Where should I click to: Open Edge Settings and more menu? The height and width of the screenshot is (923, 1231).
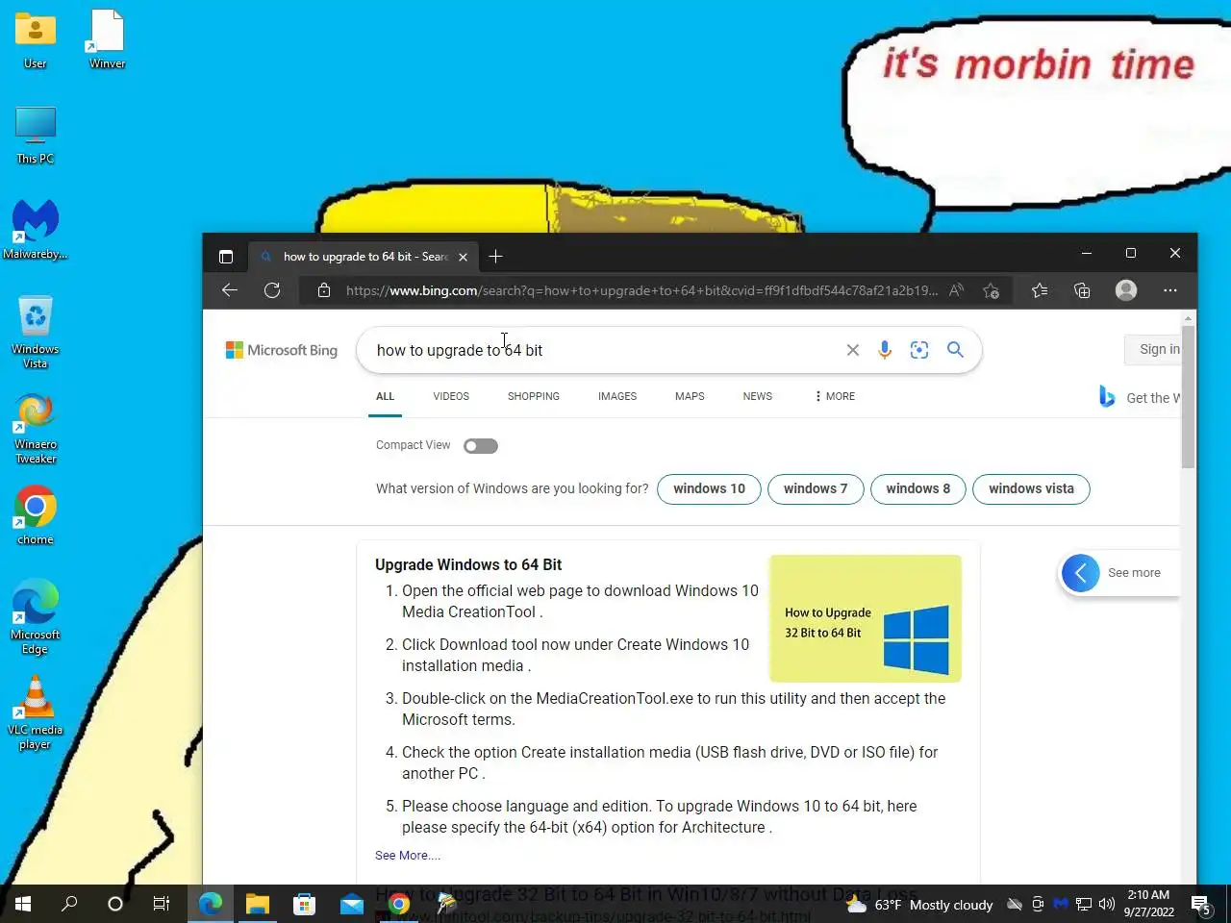[x=1170, y=290]
